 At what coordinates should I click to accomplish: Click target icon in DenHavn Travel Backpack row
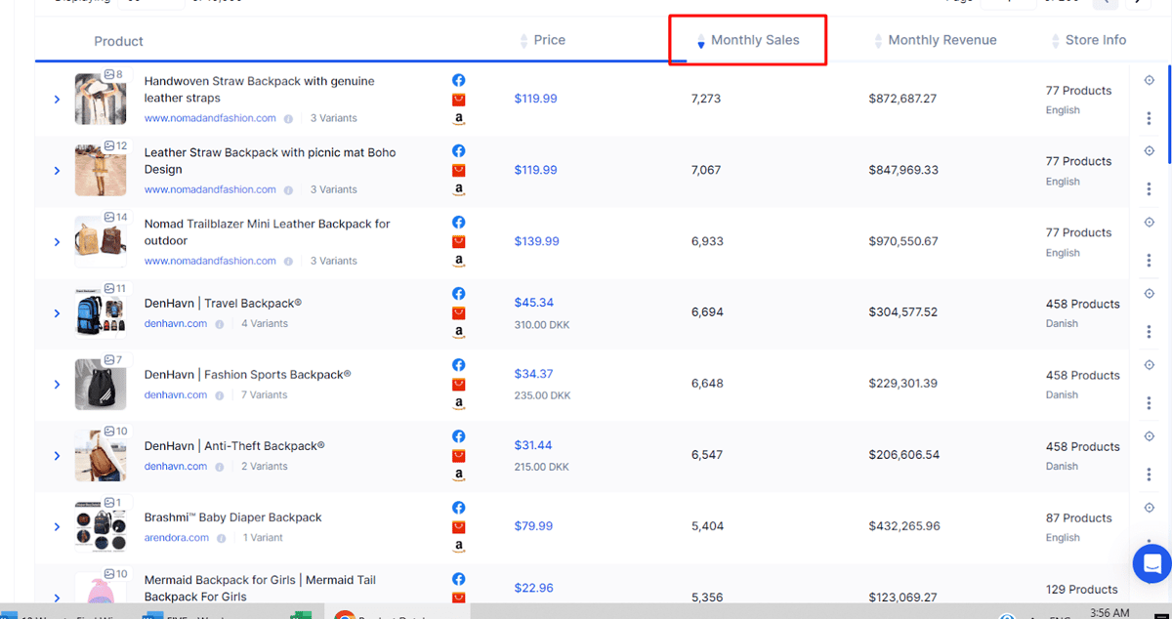point(1150,294)
